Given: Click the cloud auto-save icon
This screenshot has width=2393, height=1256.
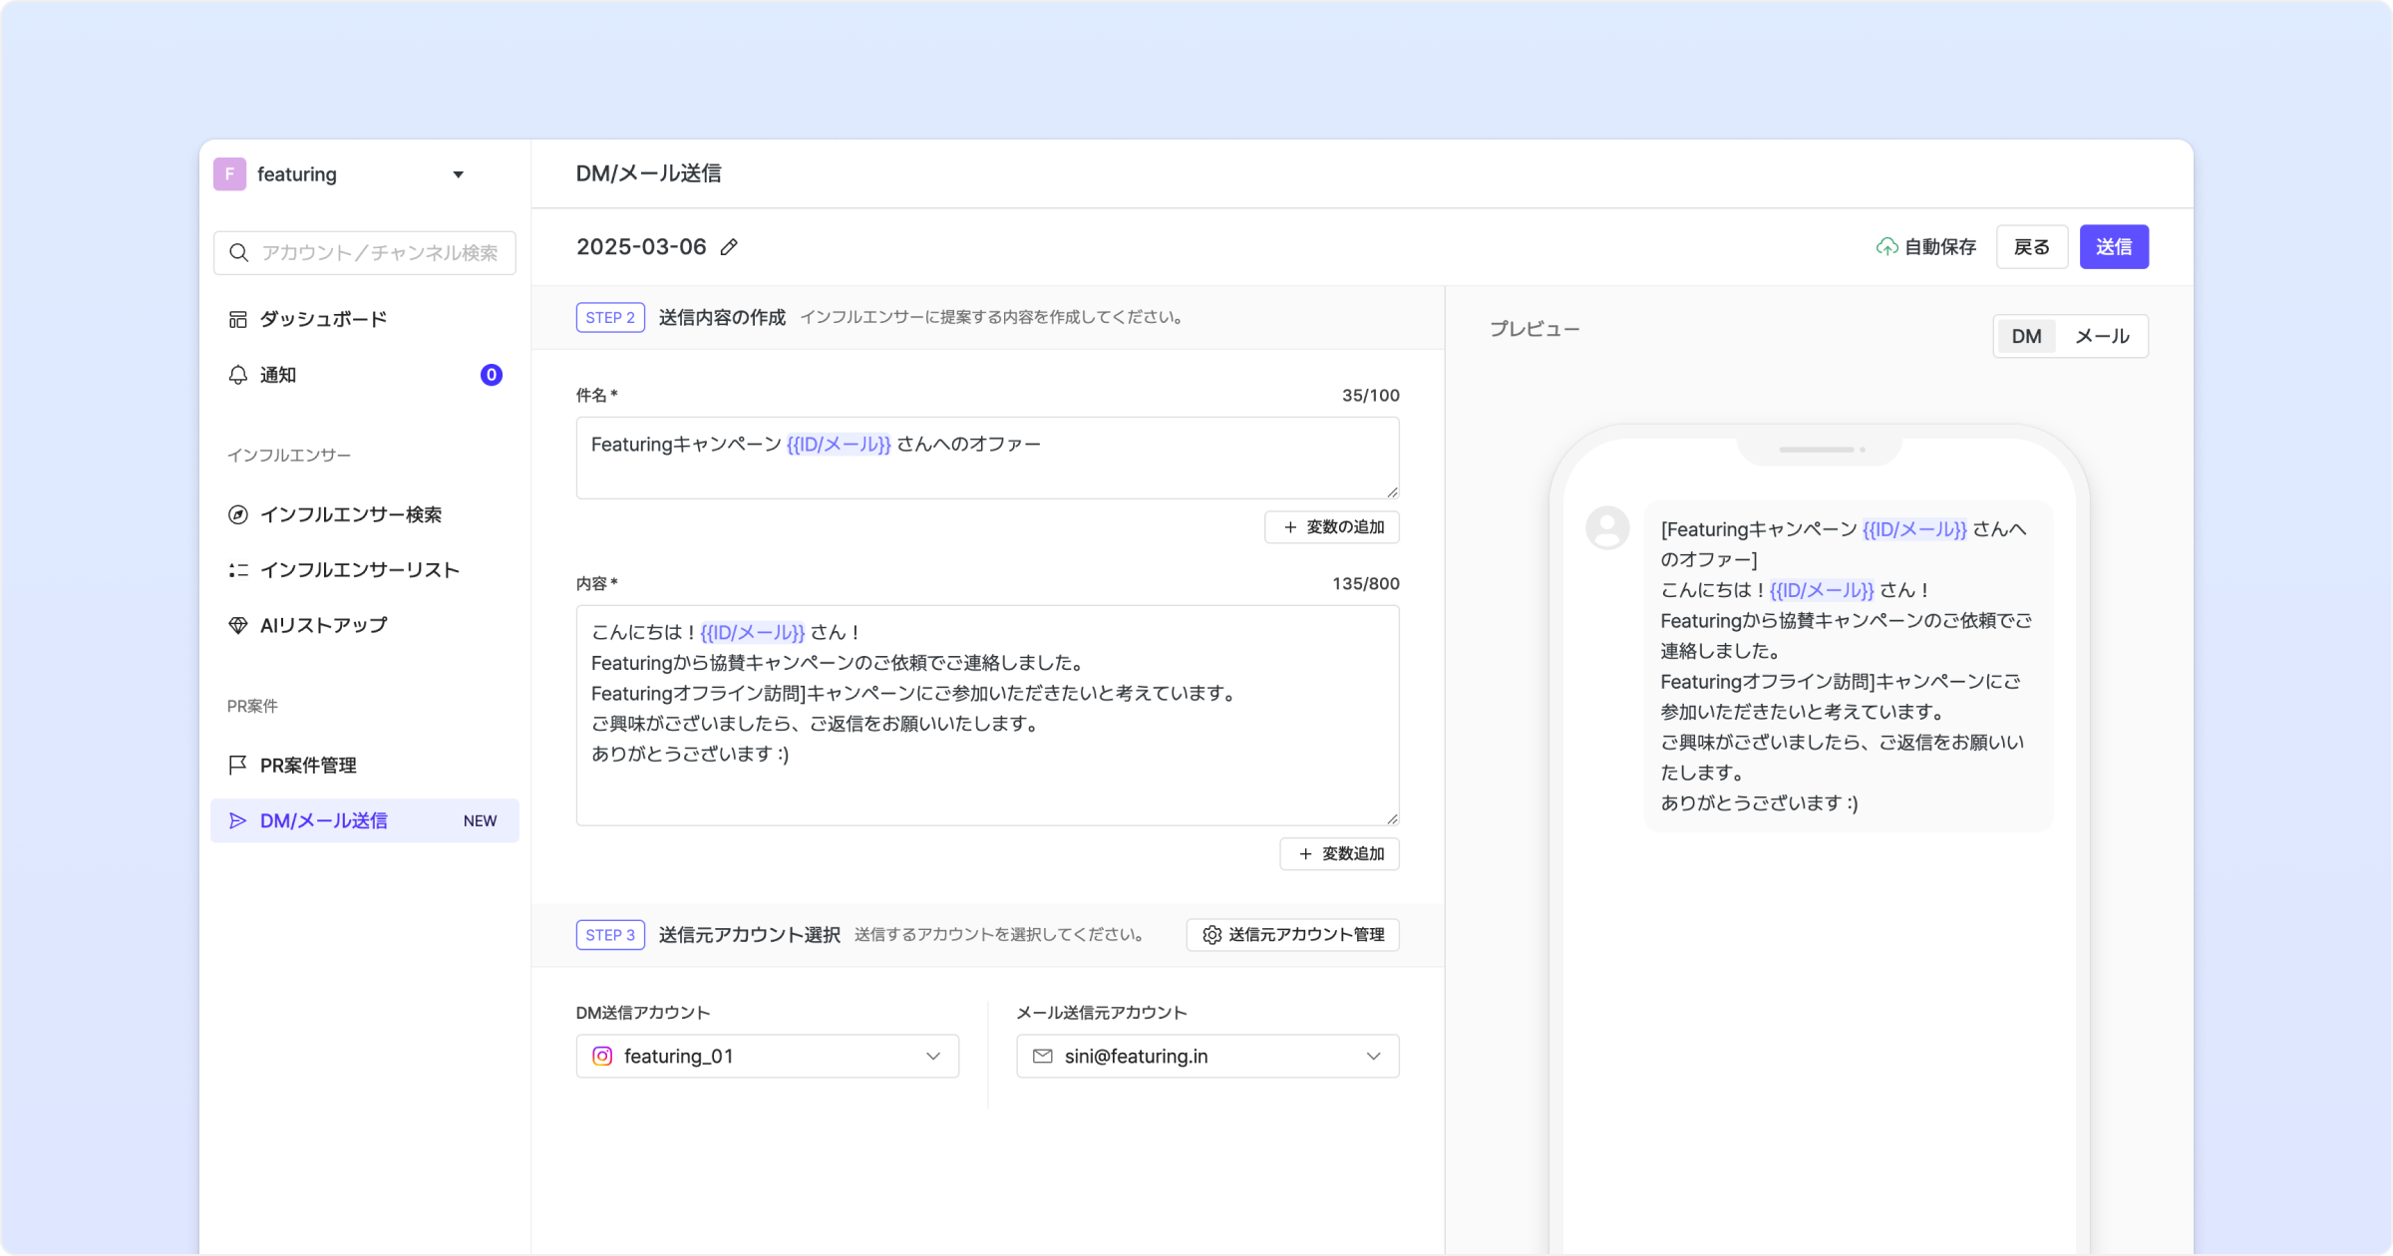Looking at the screenshot, I should [1886, 247].
